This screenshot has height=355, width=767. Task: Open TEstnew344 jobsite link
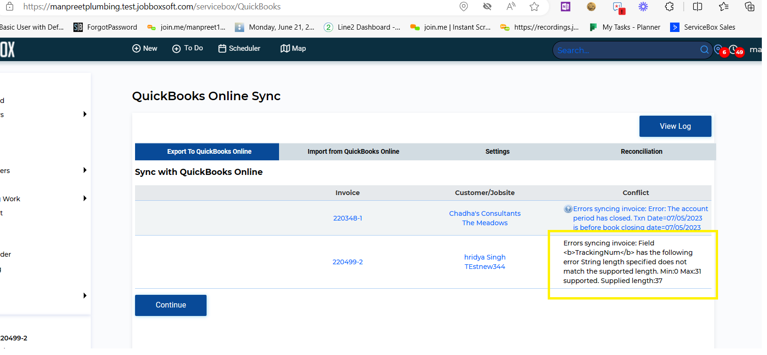(x=485, y=267)
